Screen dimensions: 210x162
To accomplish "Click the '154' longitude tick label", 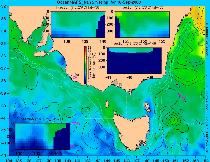I will click(x=205, y=160).
